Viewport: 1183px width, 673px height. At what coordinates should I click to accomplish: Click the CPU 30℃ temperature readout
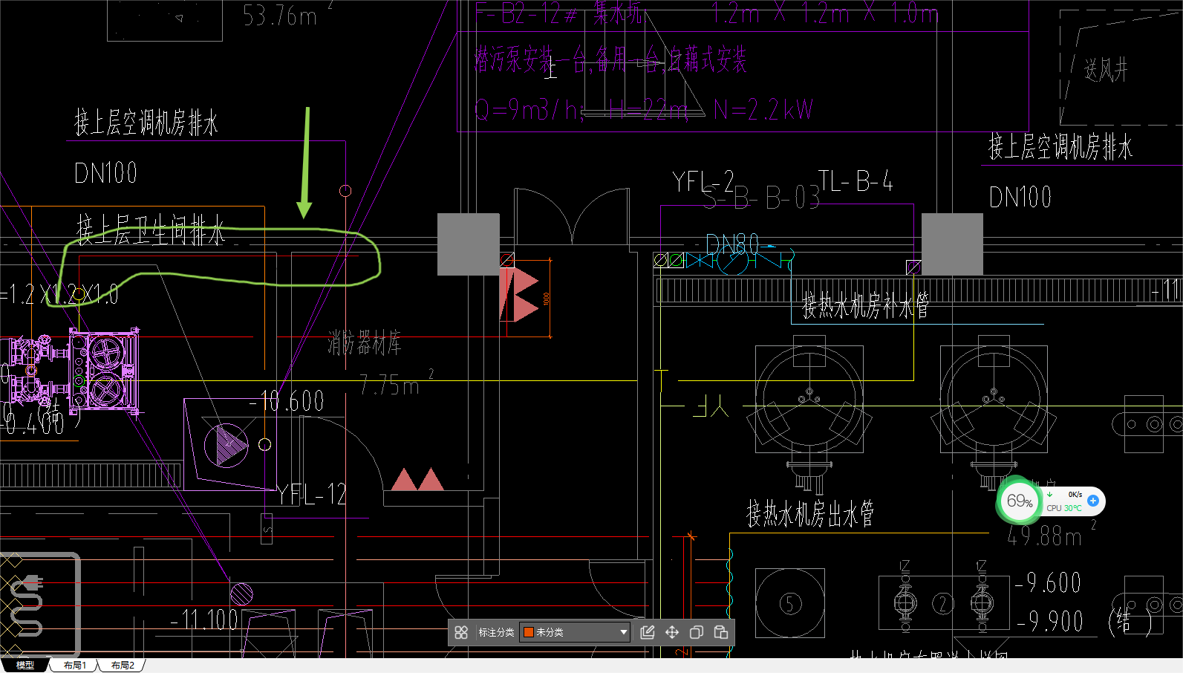[1064, 508]
